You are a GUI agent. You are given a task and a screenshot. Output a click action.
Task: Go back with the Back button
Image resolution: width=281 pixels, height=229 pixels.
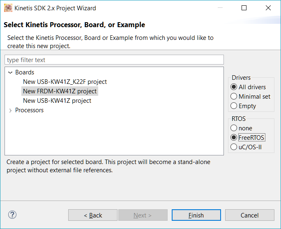[x=93, y=215]
